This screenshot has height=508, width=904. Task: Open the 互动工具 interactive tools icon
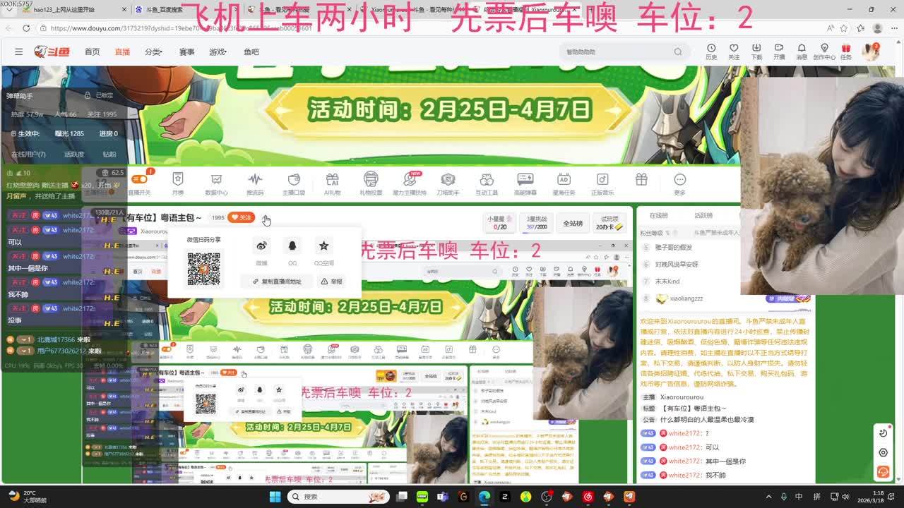pyautogui.click(x=487, y=183)
